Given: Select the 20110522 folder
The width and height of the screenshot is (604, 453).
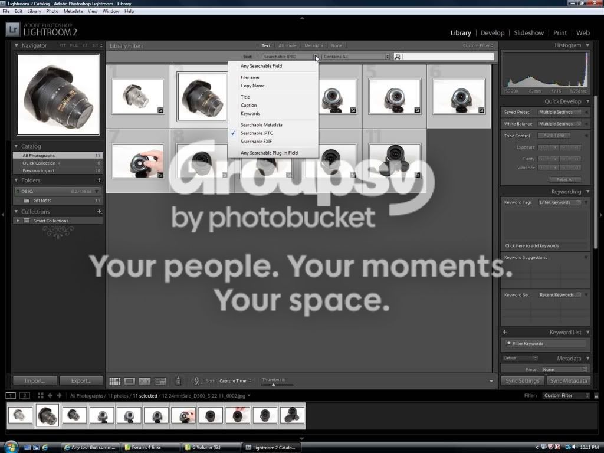Looking at the screenshot, I should (58, 201).
